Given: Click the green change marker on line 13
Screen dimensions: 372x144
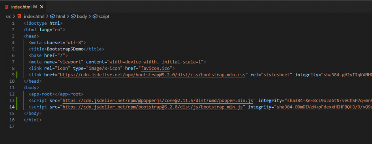Looking at the screenshot, I should 17,100.
